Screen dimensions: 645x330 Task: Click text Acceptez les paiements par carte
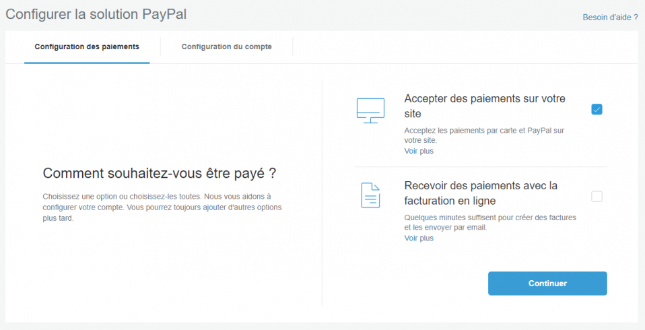coord(484,135)
